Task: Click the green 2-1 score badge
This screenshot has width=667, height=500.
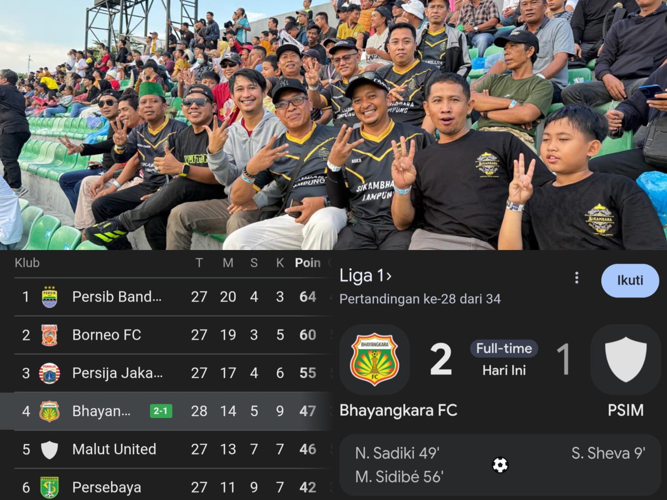Action: pos(161,411)
